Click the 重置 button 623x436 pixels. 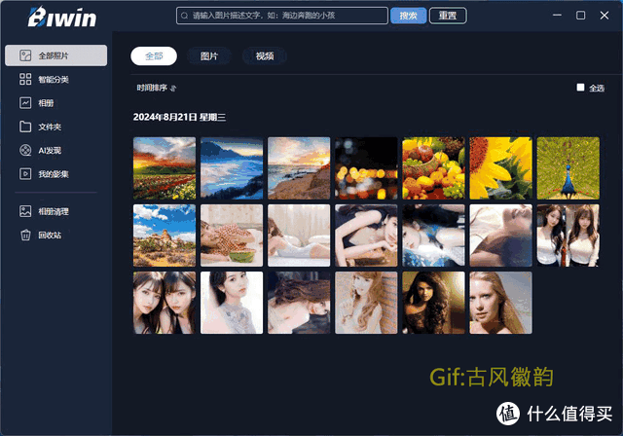448,16
